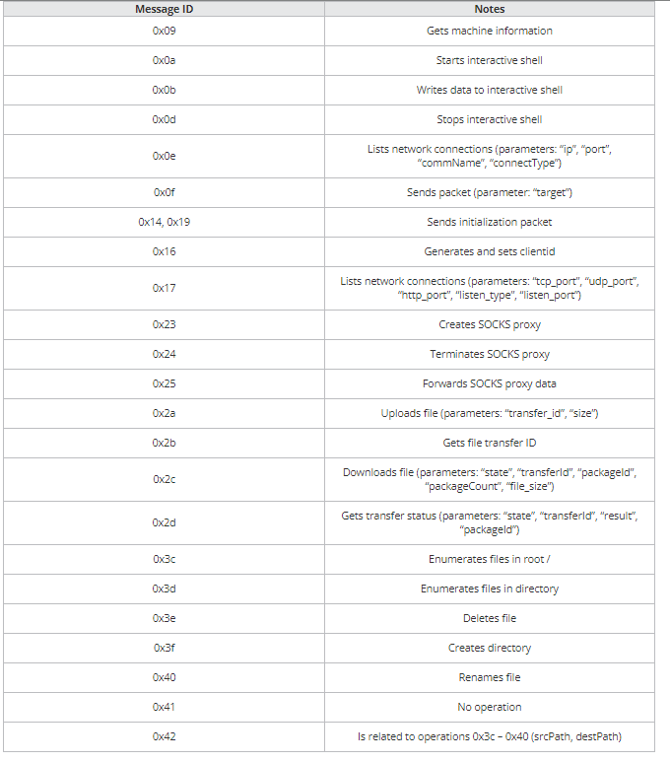Viewport: 670px width, 762px height.
Task: Select the 0x42 message ID cell
Action: click(165, 737)
